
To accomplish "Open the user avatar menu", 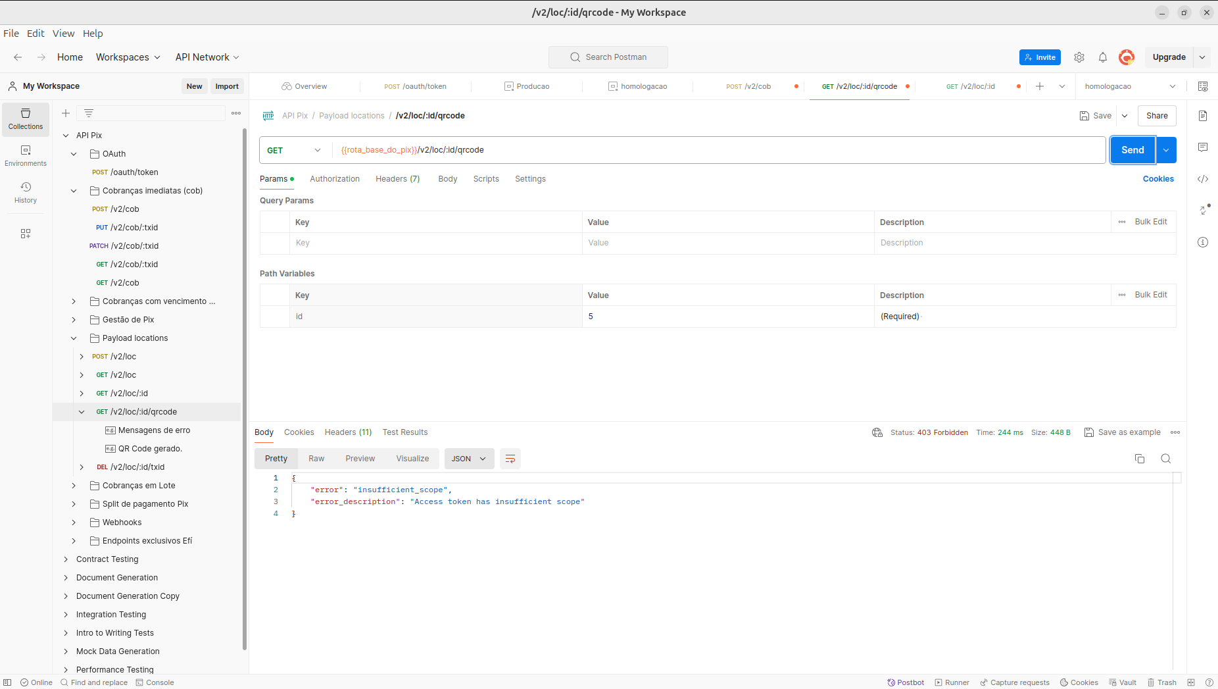I will (1127, 57).
